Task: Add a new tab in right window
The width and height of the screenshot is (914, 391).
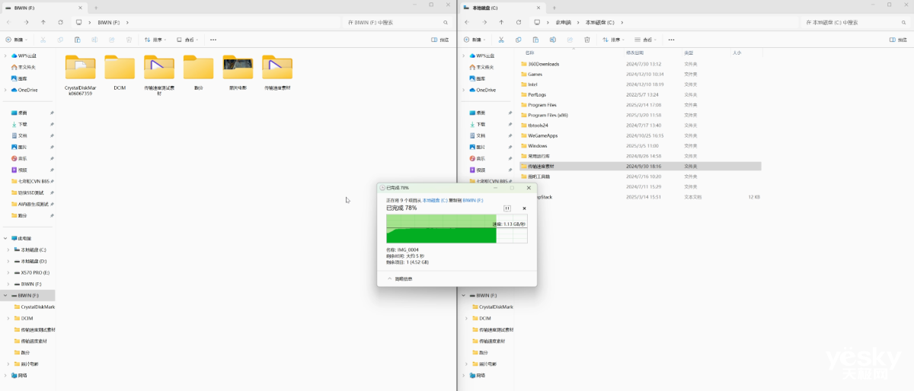Action: pyautogui.click(x=553, y=7)
